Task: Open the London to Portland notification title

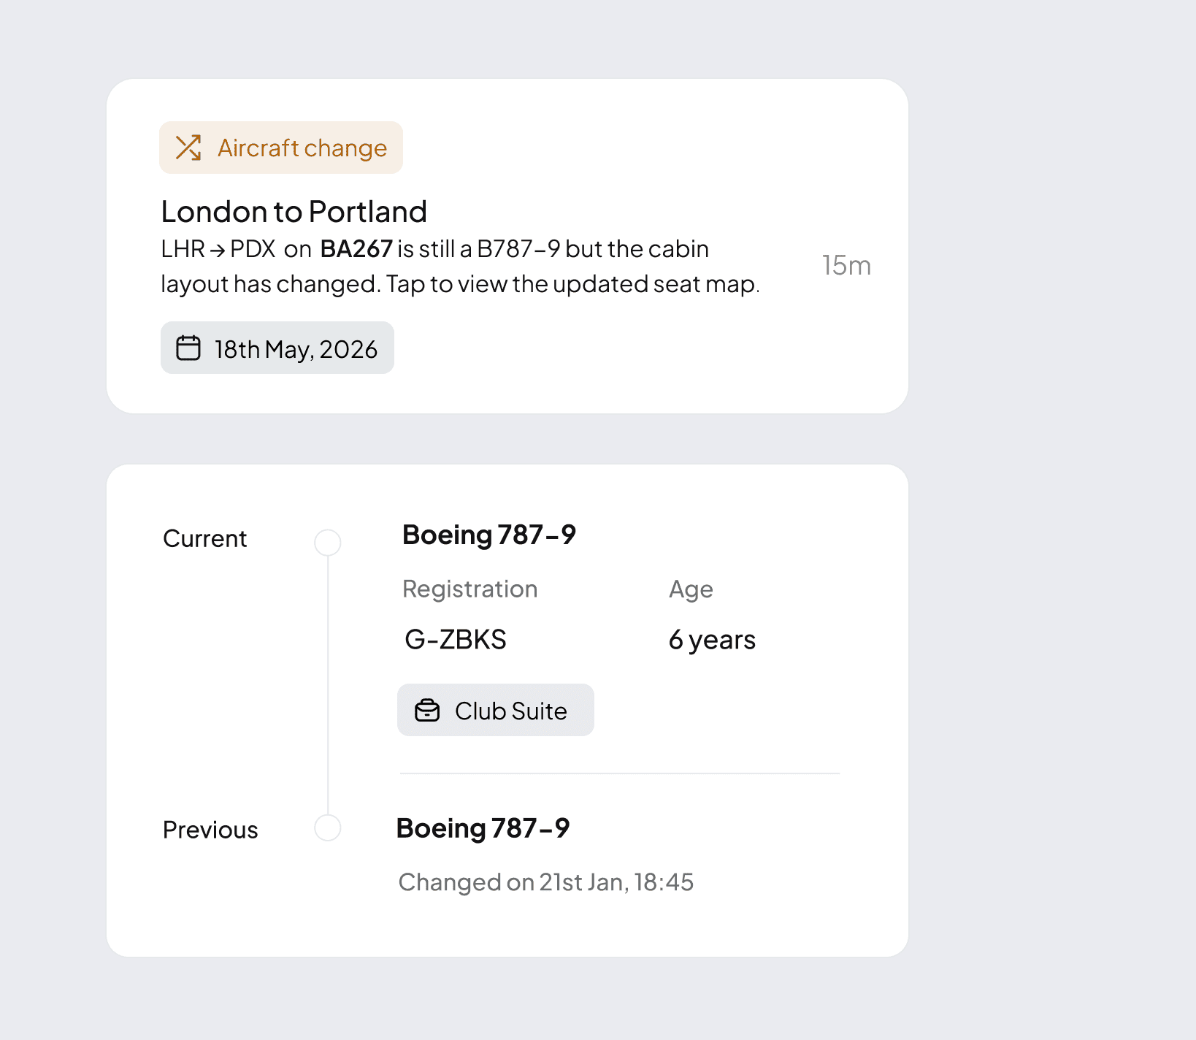Action: 294,212
